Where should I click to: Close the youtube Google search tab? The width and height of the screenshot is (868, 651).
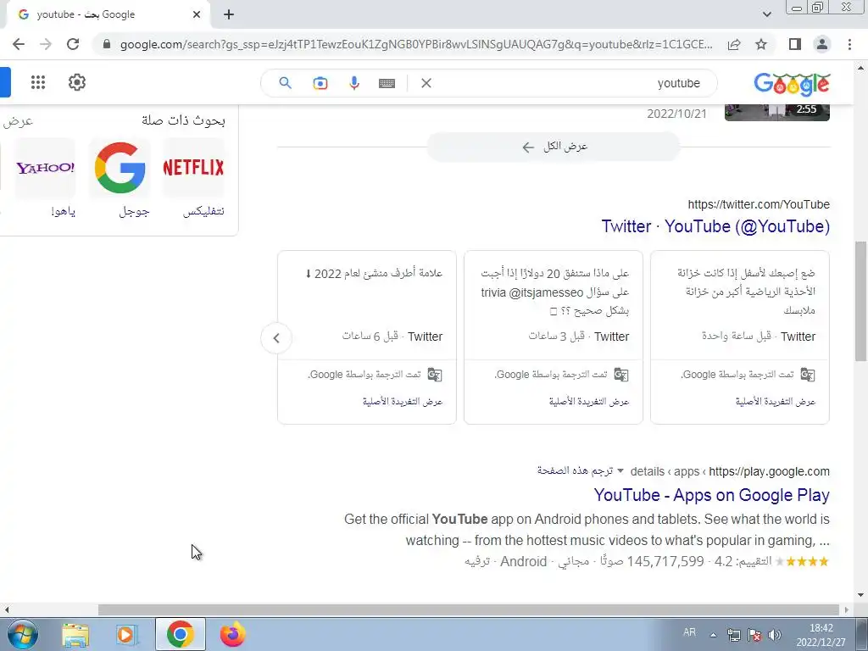click(x=197, y=15)
